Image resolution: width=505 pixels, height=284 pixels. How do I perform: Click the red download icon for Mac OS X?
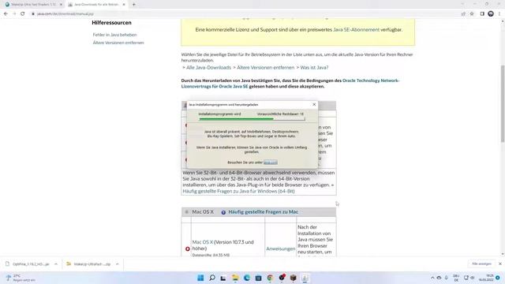coord(188,249)
